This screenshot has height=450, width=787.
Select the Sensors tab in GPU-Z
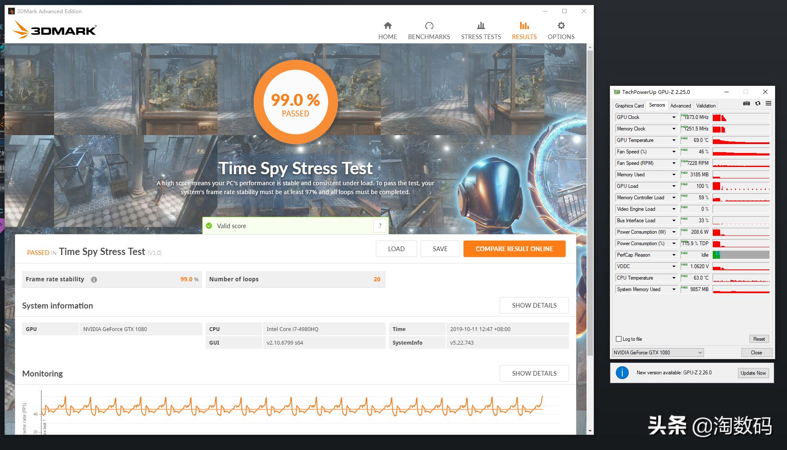tap(657, 105)
